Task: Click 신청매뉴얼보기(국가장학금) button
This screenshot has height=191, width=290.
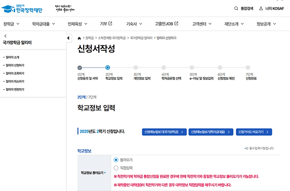Action: point(164,132)
